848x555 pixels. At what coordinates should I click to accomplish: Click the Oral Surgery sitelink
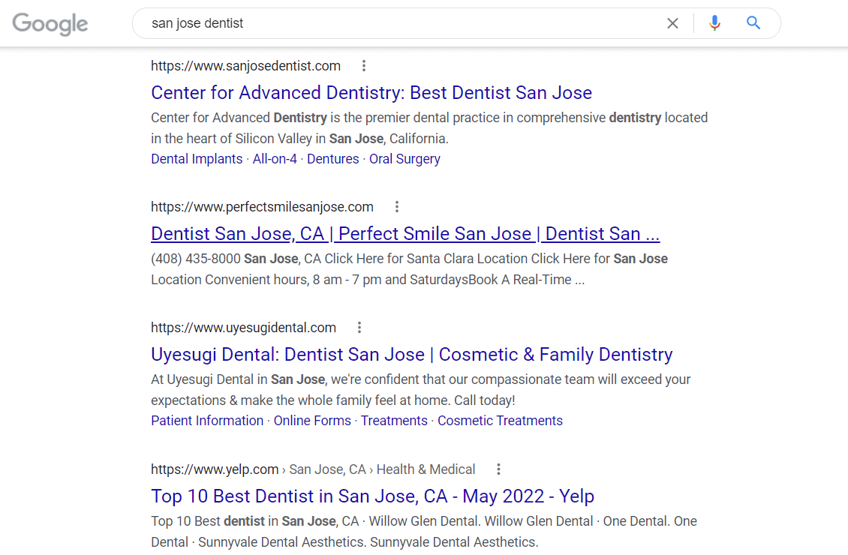click(404, 158)
